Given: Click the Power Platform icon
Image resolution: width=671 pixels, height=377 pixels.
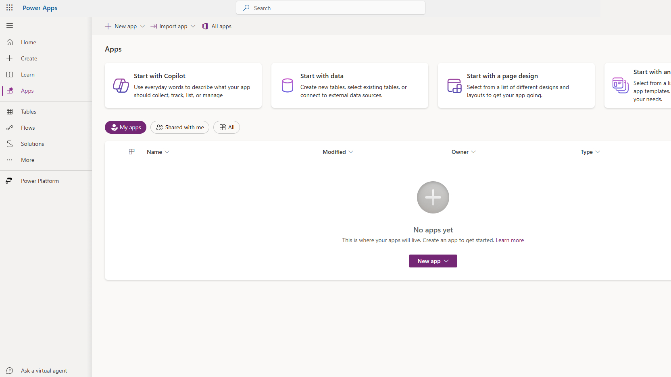Looking at the screenshot, I should (9, 181).
